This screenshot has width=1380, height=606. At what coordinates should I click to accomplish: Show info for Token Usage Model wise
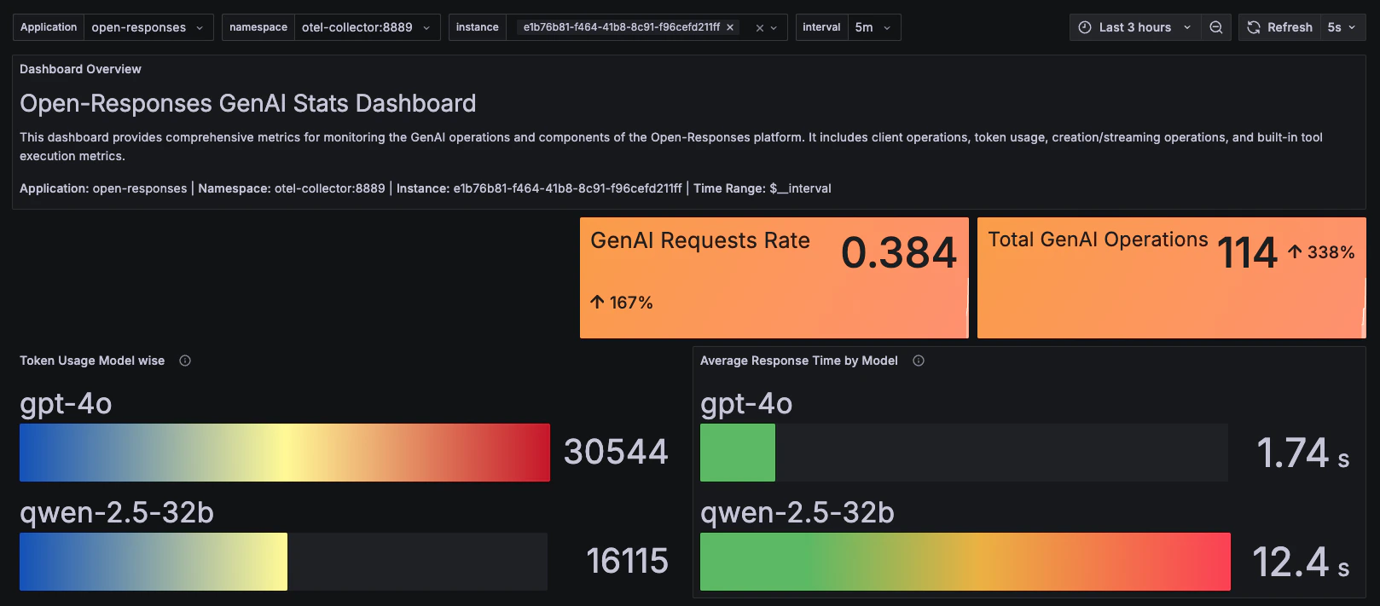point(185,361)
